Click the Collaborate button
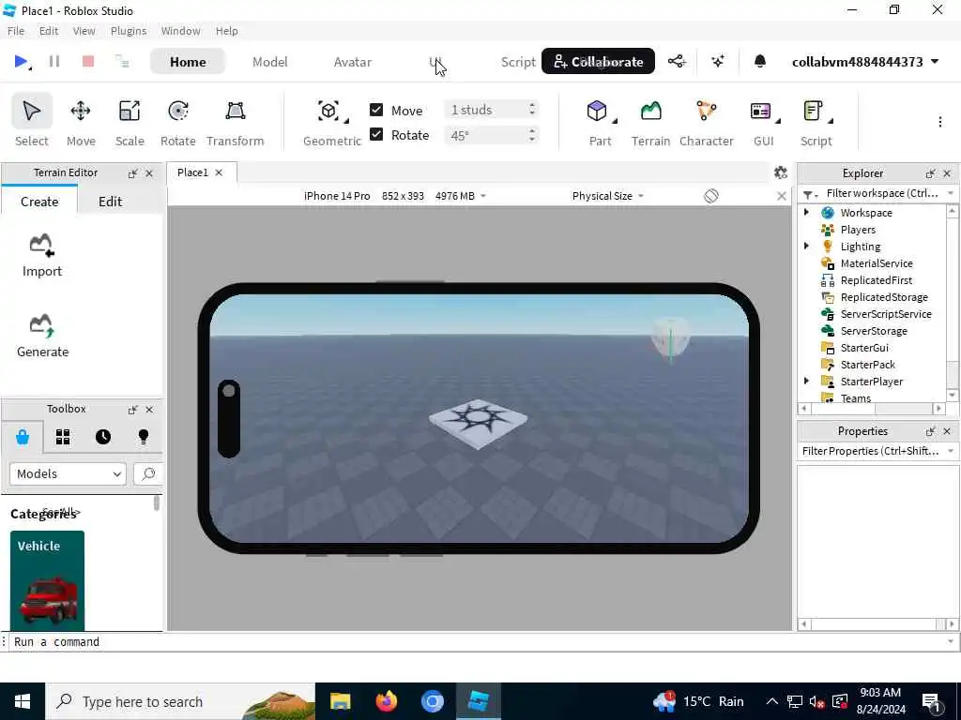Screen dimensions: 961x720 pos(598,61)
